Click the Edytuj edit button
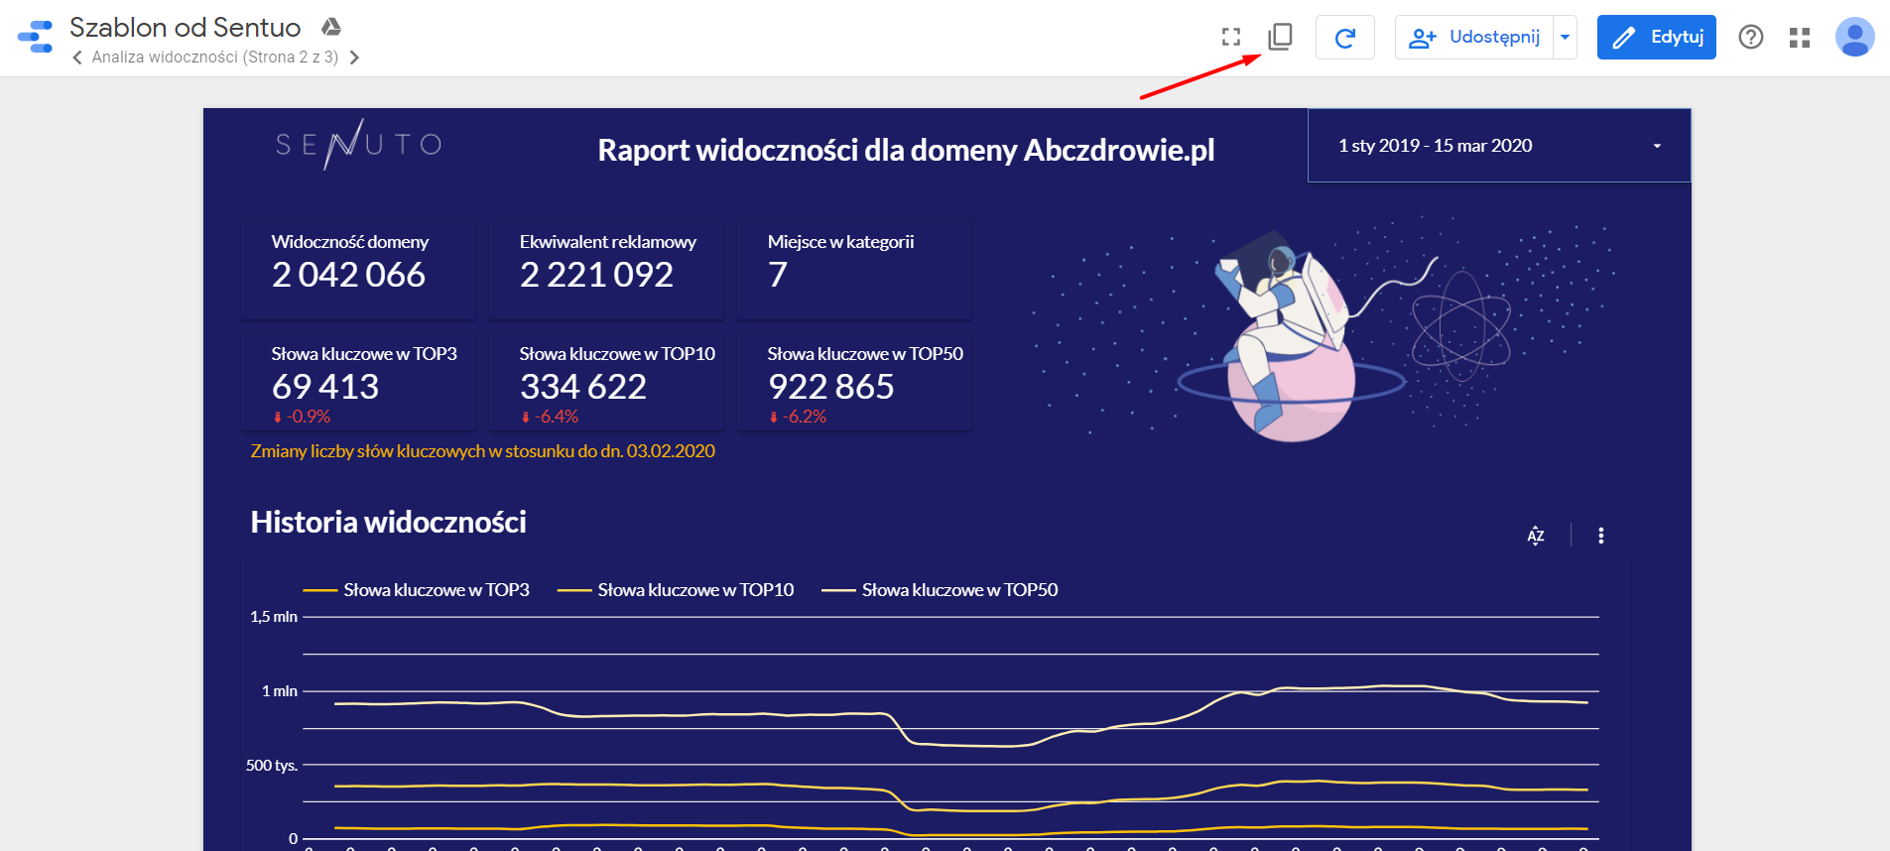 pyautogui.click(x=1656, y=38)
